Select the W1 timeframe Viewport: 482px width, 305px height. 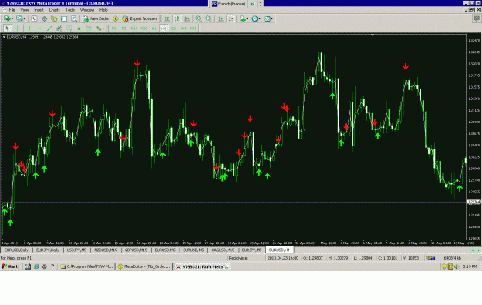click(x=184, y=28)
